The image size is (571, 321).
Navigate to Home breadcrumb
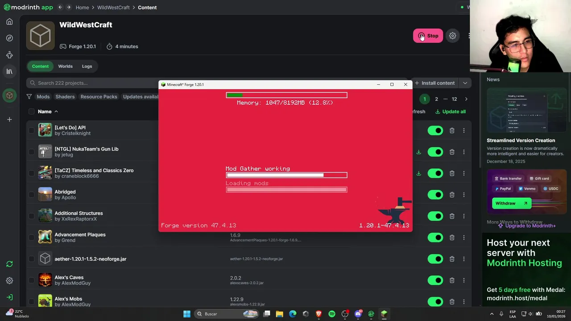tap(82, 8)
